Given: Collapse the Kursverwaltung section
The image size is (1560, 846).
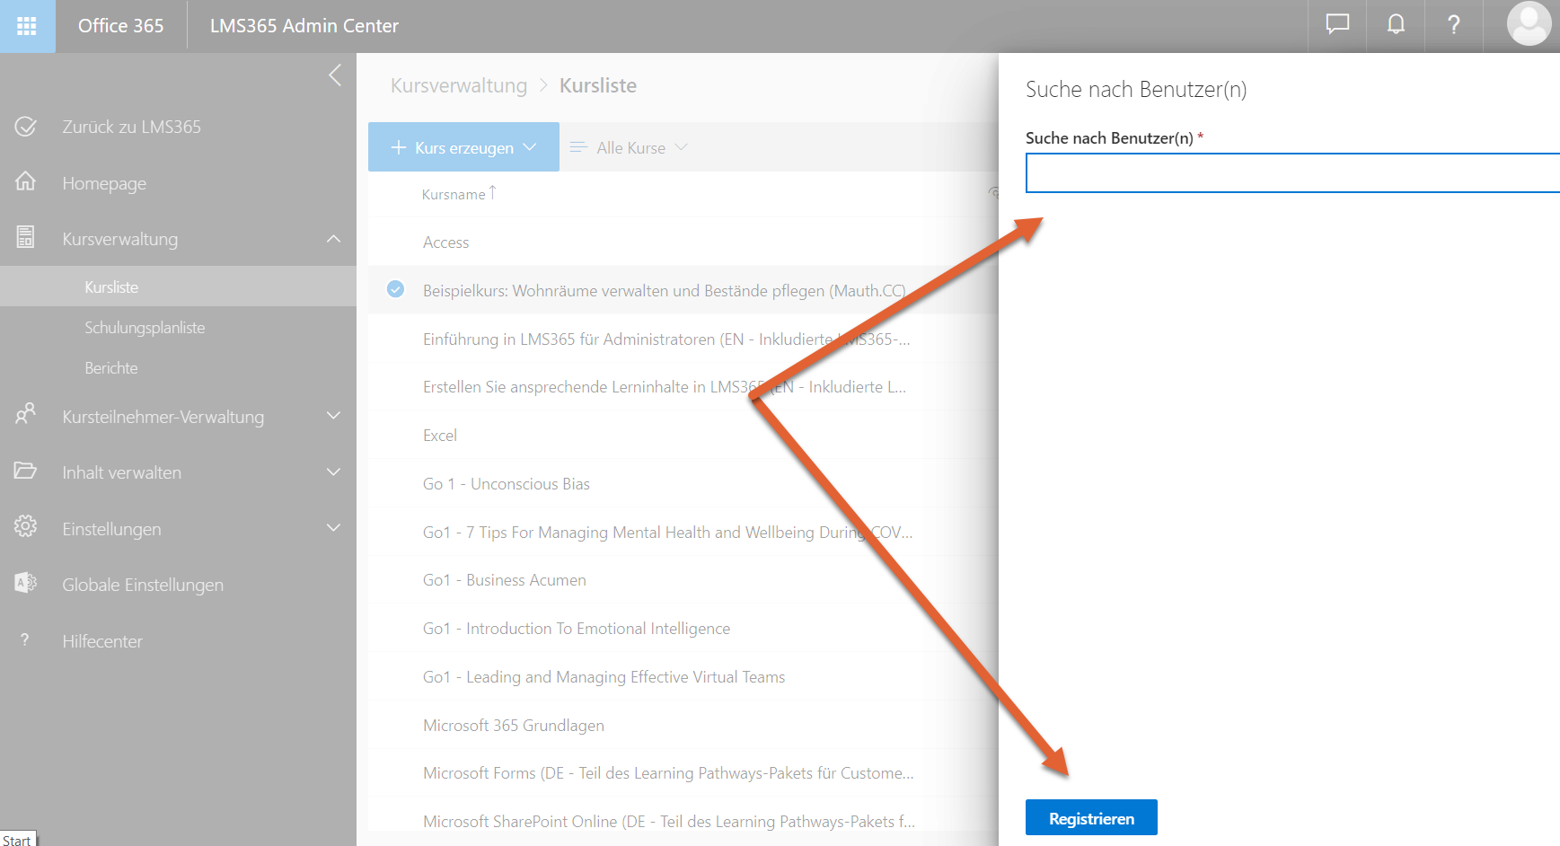Looking at the screenshot, I should coord(333,239).
